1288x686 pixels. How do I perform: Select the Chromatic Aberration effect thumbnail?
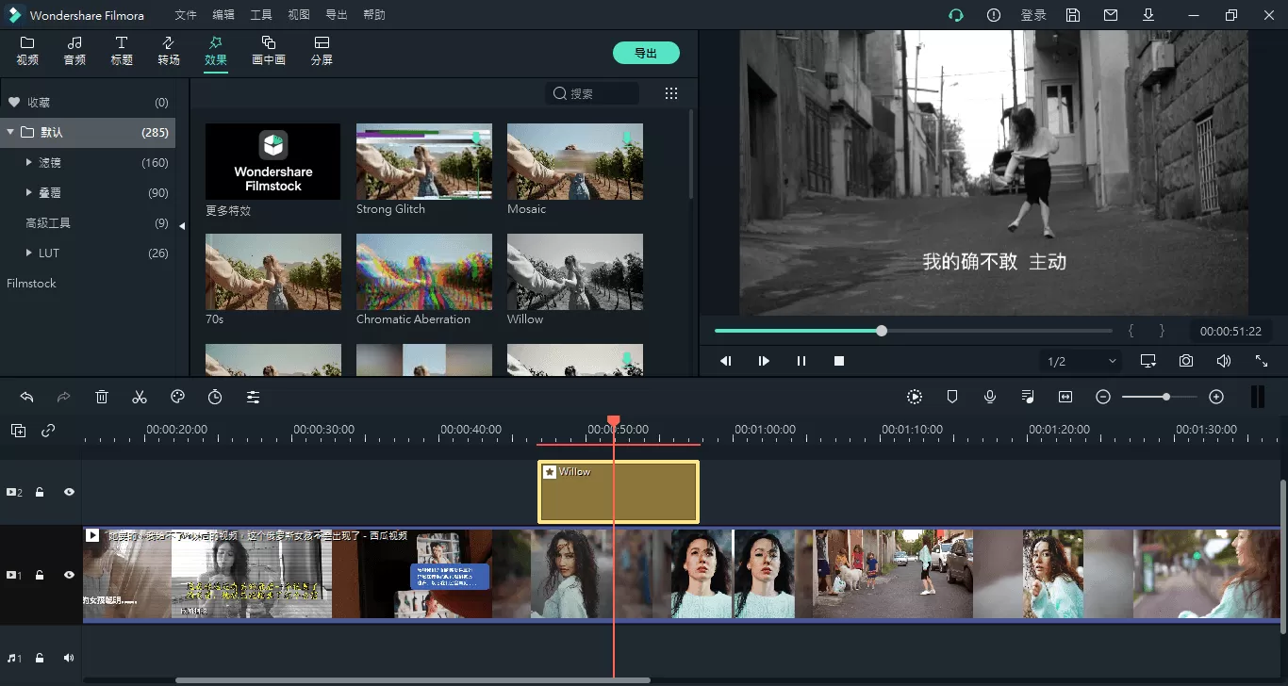423,272
